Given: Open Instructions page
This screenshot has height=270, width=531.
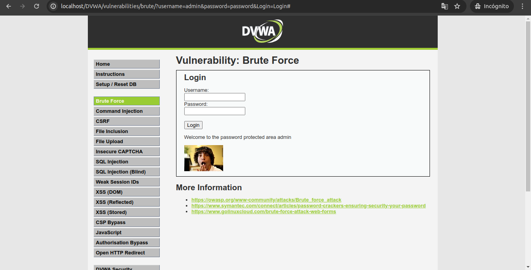Looking at the screenshot, I should (127, 74).
